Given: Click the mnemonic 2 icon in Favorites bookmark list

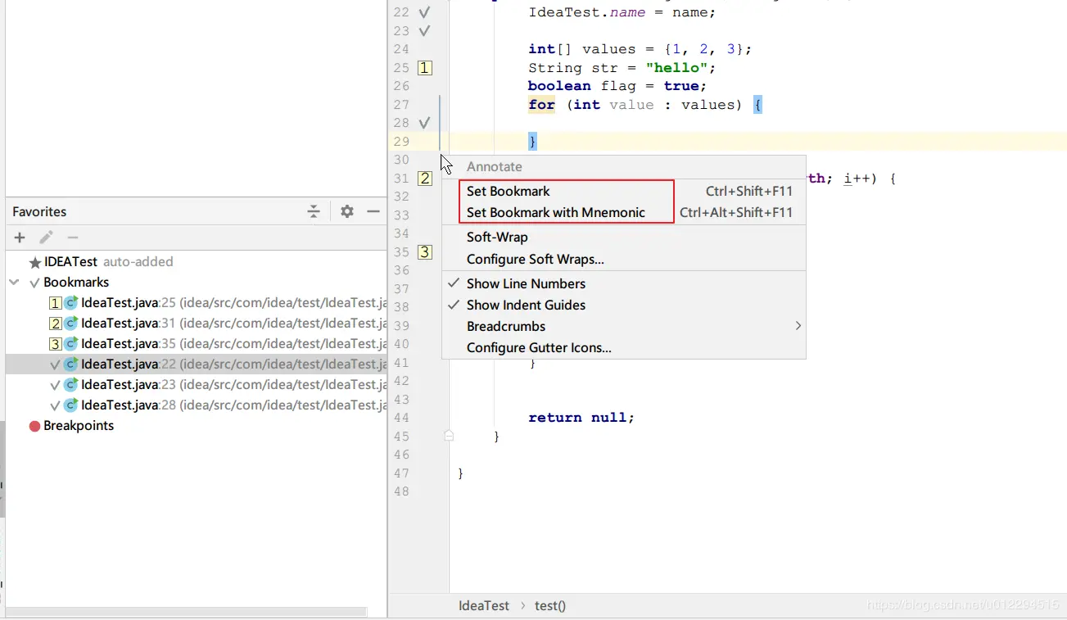Looking at the screenshot, I should pyautogui.click(x=55, y=324).
